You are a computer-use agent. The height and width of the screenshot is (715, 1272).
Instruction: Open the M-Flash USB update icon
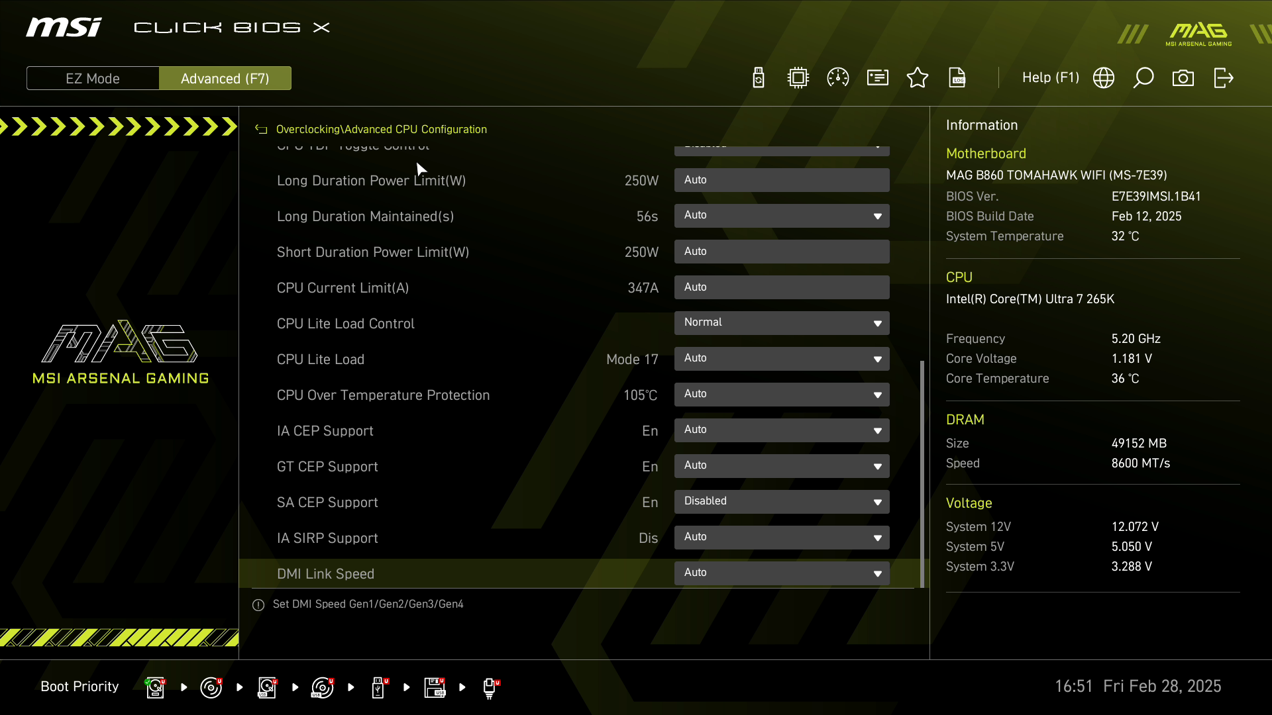coord(759,78)
